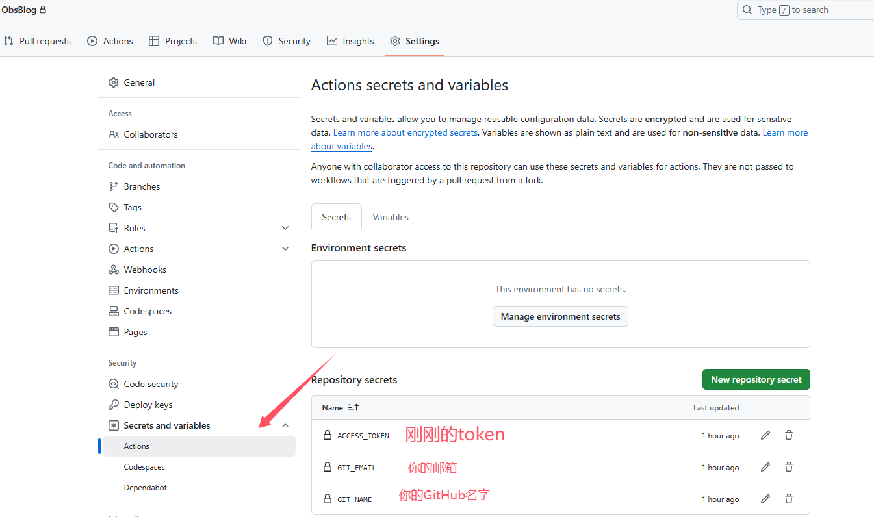Viewport: 874px width, 517px height.
Task: Edit the GIT_EMAIL secret
Action: 765,467
